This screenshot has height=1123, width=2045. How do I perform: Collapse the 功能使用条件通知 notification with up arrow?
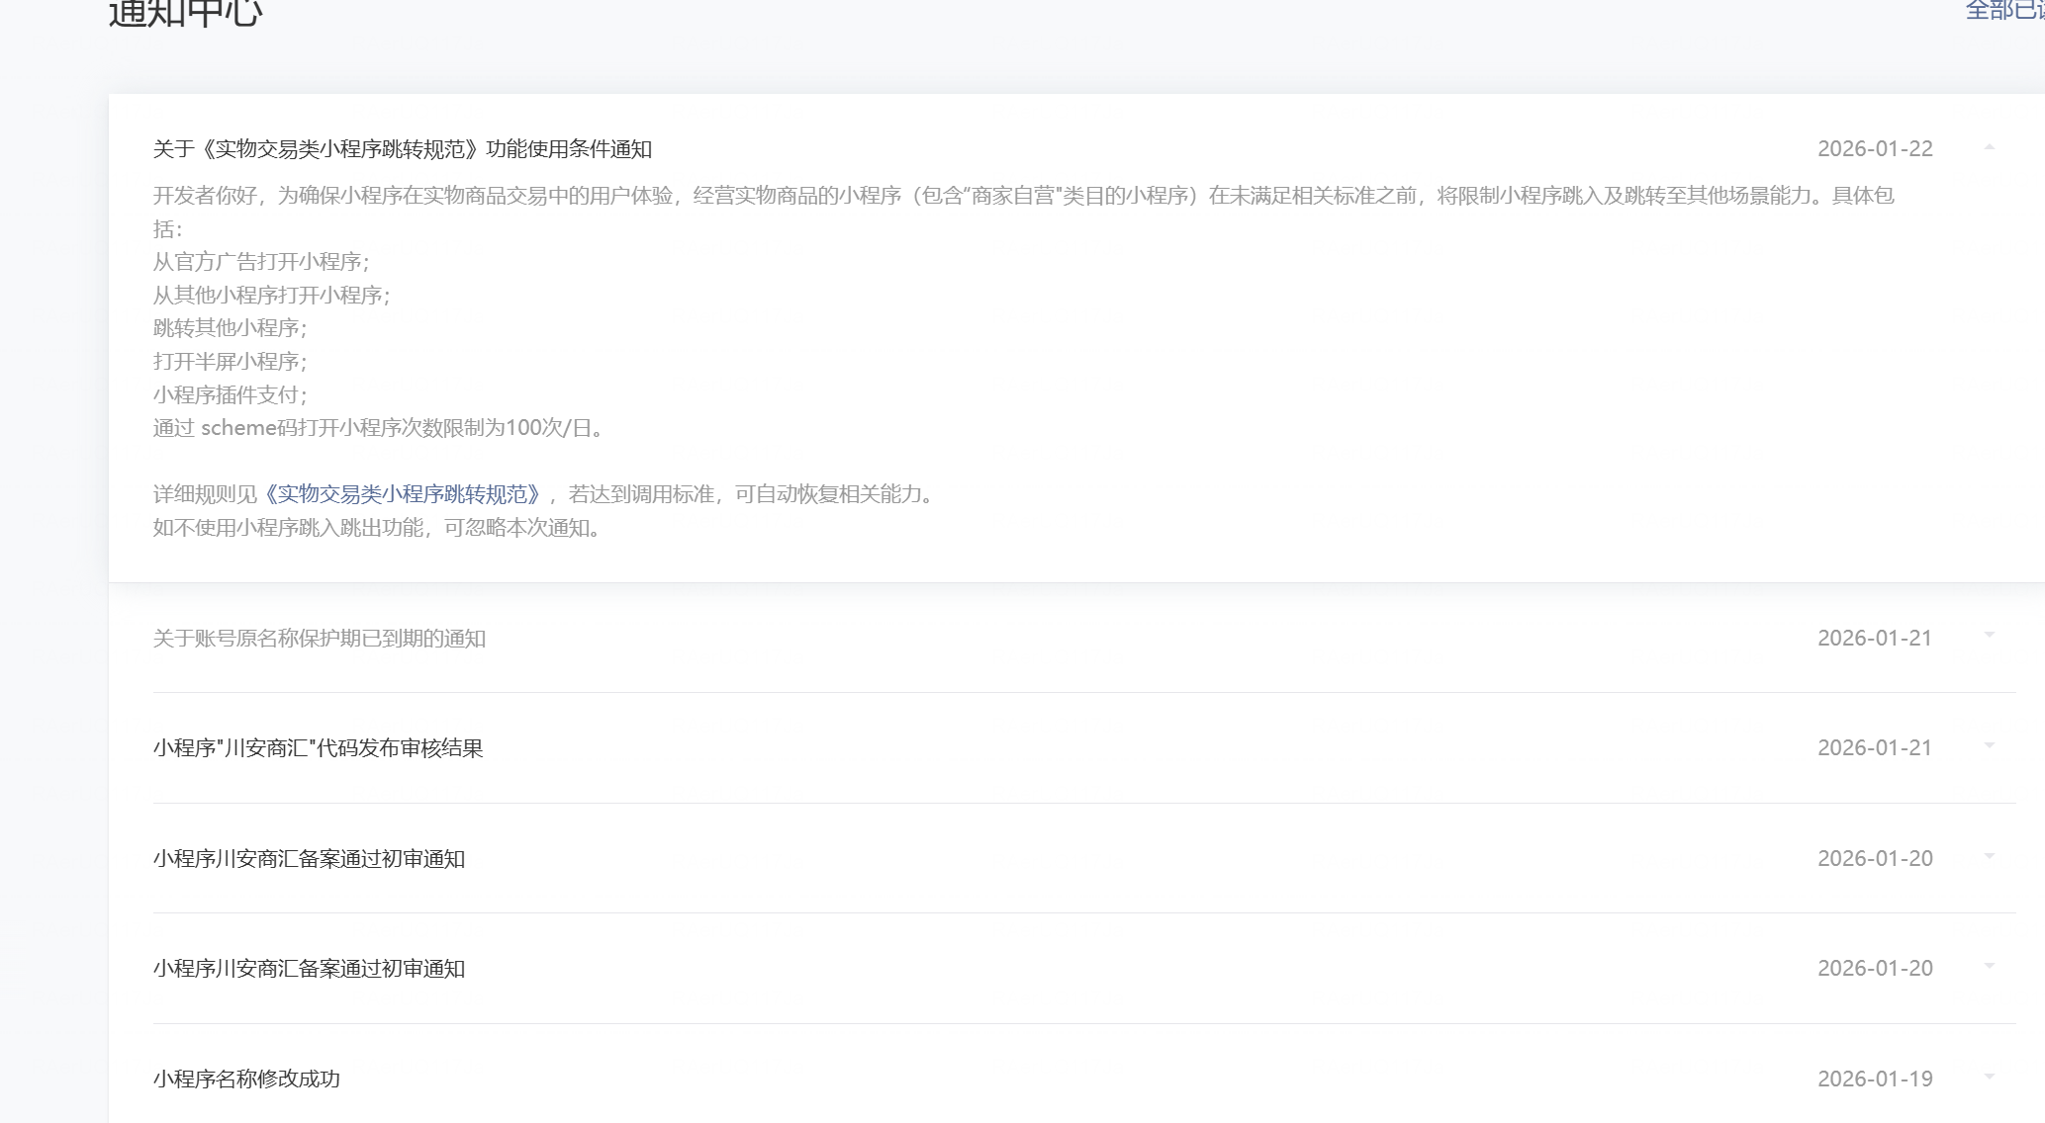[1989, 147]
